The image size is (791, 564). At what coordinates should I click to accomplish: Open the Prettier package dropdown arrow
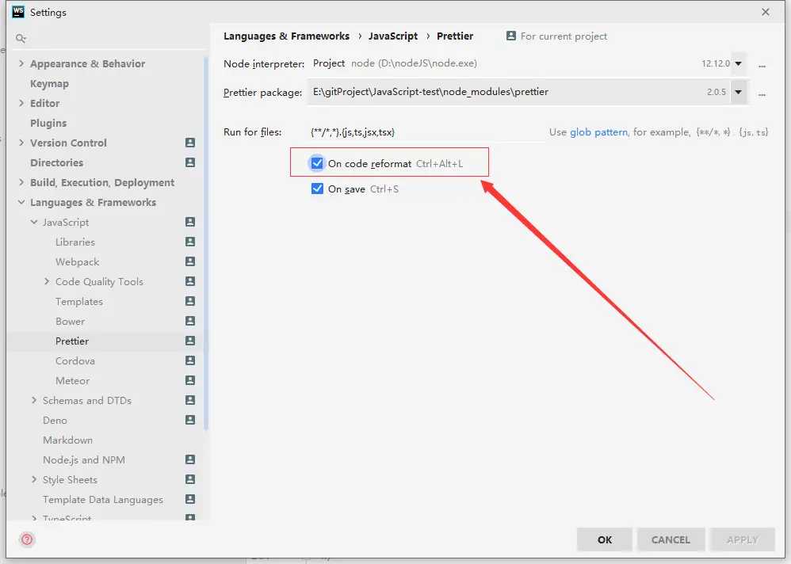point(739,92)
